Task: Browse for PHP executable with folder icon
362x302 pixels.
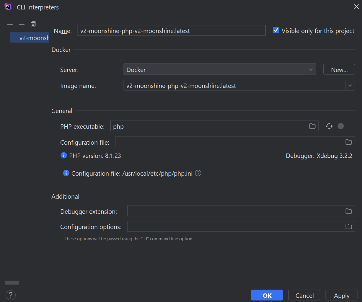Action: pos(312,126)
